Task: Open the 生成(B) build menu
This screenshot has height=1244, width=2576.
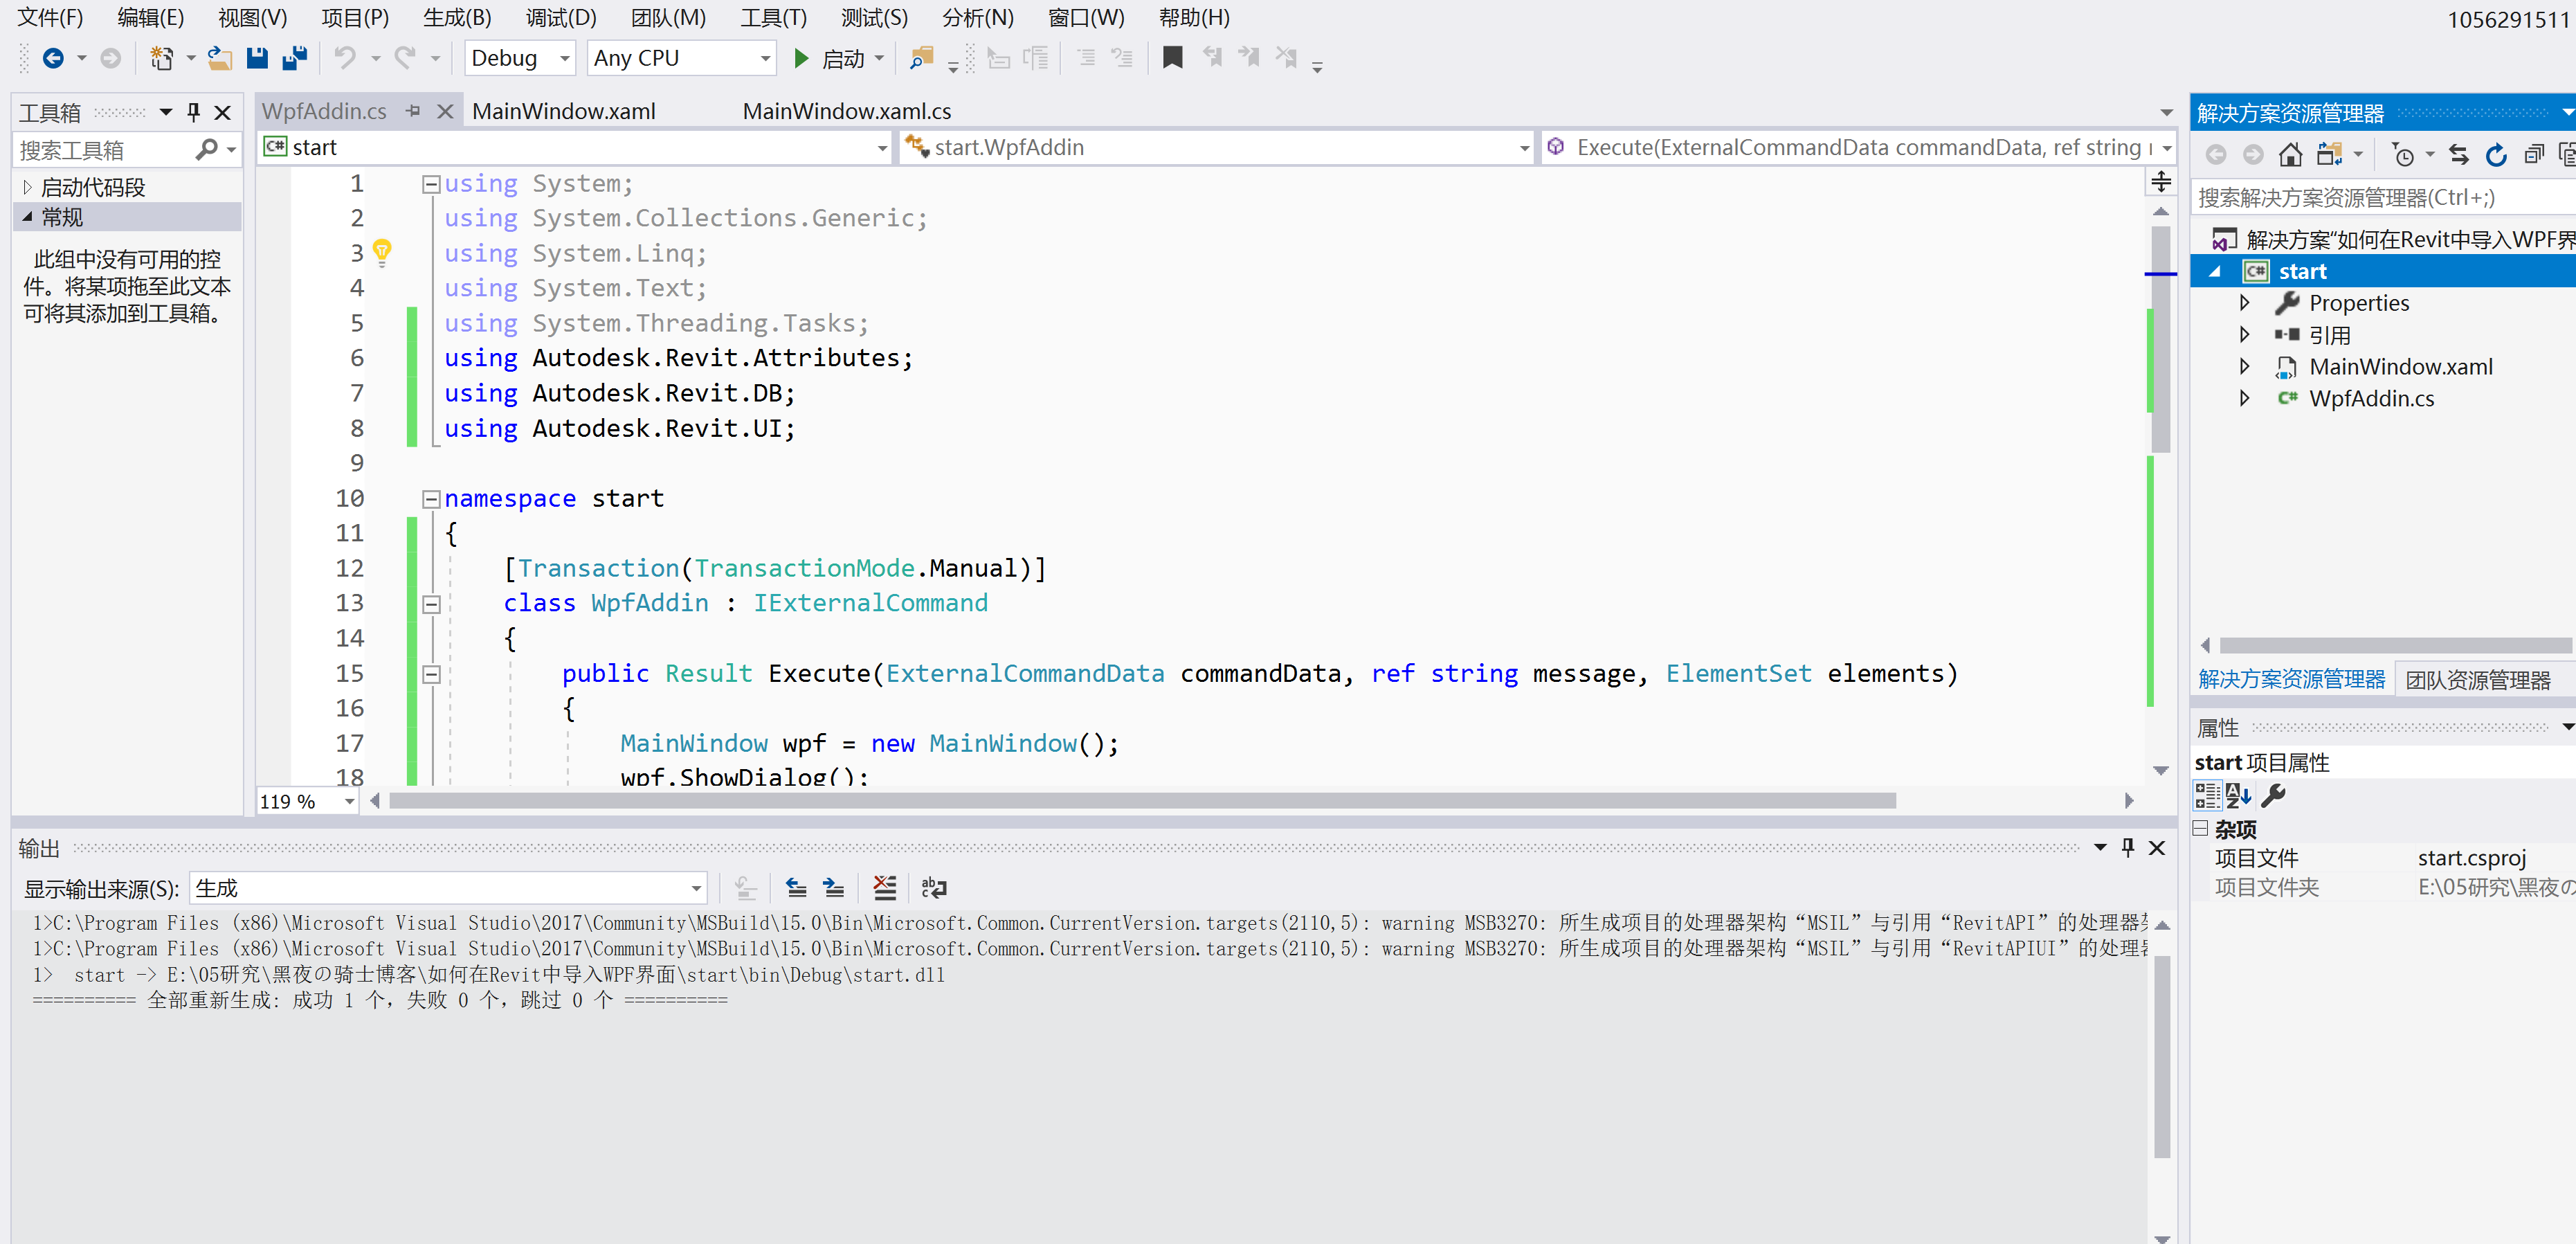Action: tap(457, 17)
